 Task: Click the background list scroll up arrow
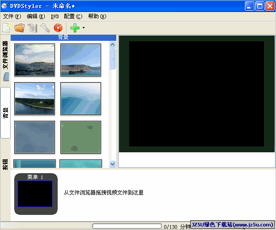(x=112, y=45)
